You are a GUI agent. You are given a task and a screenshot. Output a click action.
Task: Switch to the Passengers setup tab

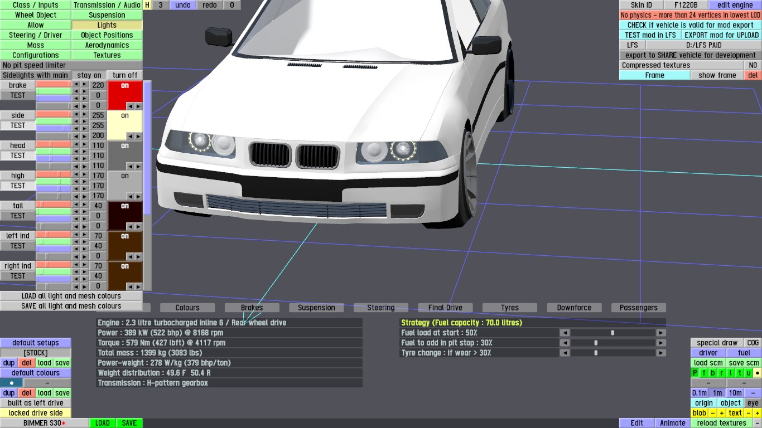tap(639, 308)
